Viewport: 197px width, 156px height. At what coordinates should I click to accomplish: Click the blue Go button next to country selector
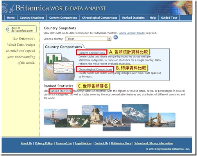pos(116,38)
